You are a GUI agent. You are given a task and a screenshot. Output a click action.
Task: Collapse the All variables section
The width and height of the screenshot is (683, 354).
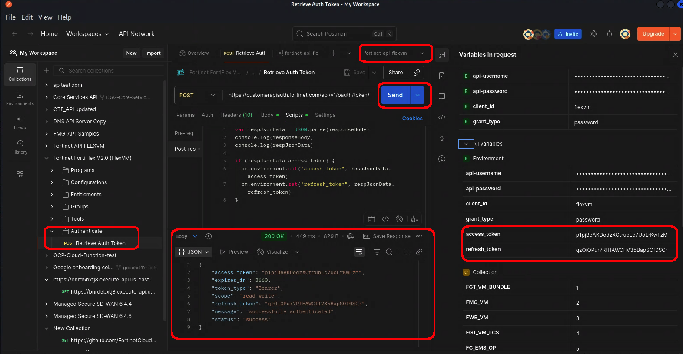[466, 144]
